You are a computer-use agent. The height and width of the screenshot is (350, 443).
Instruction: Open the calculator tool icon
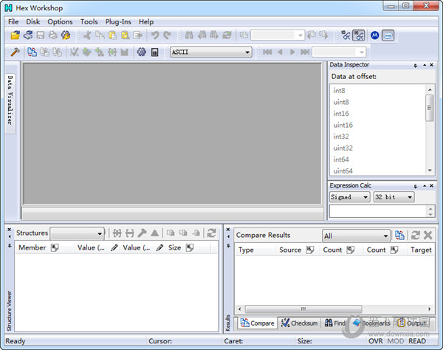coord(155,52)
